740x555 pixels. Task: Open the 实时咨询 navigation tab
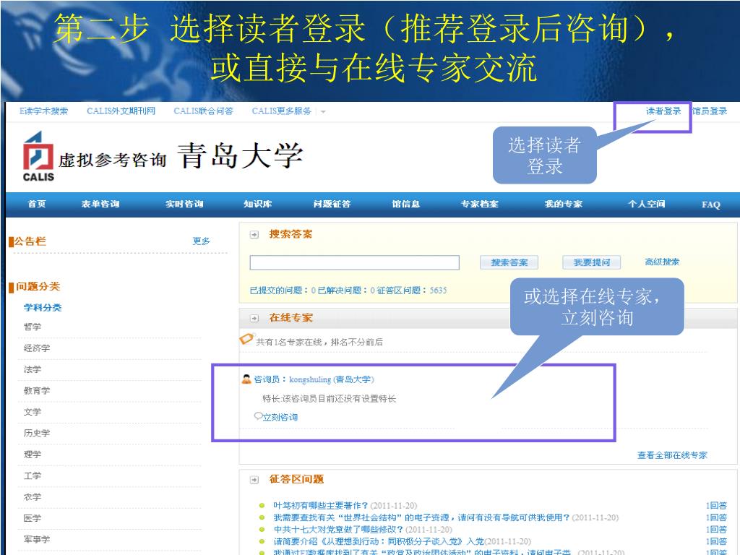[x=184, y=204]
